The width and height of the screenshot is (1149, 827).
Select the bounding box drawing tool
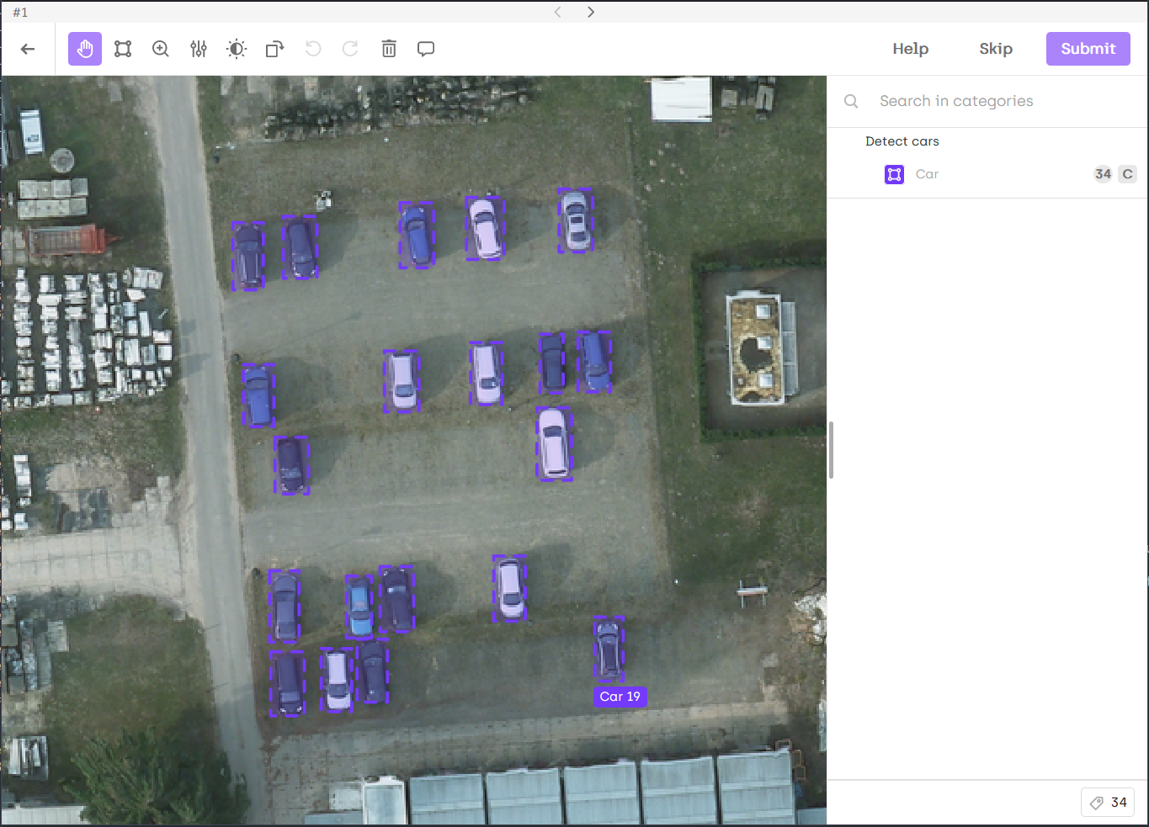click(x=123, y=49)
